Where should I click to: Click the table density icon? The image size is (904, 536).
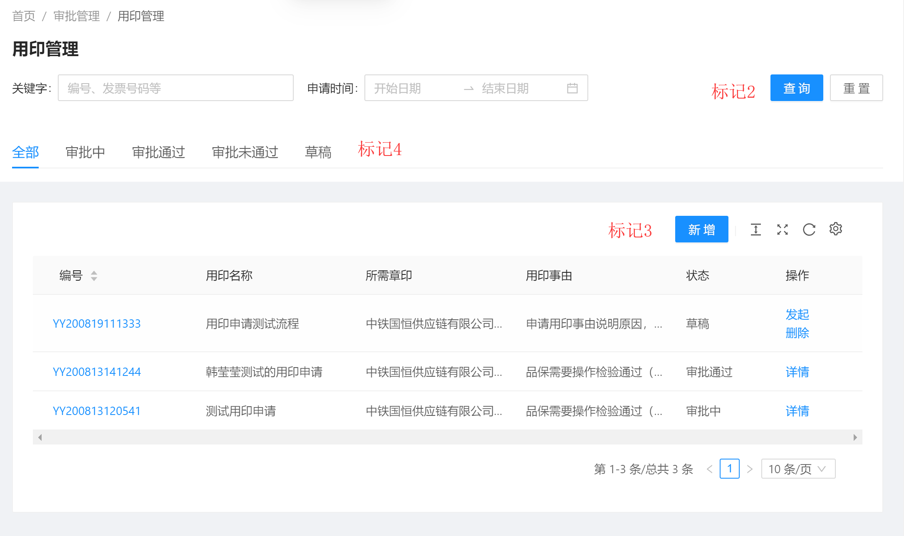coord(755,230)
